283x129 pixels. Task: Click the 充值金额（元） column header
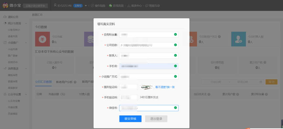57,94
